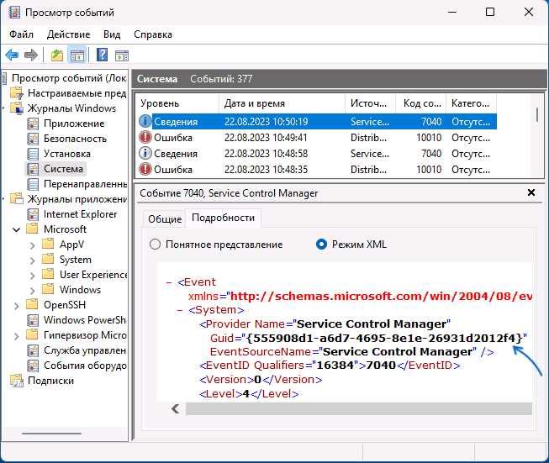Select root Просмотр событий tree node

click(69, 77)
